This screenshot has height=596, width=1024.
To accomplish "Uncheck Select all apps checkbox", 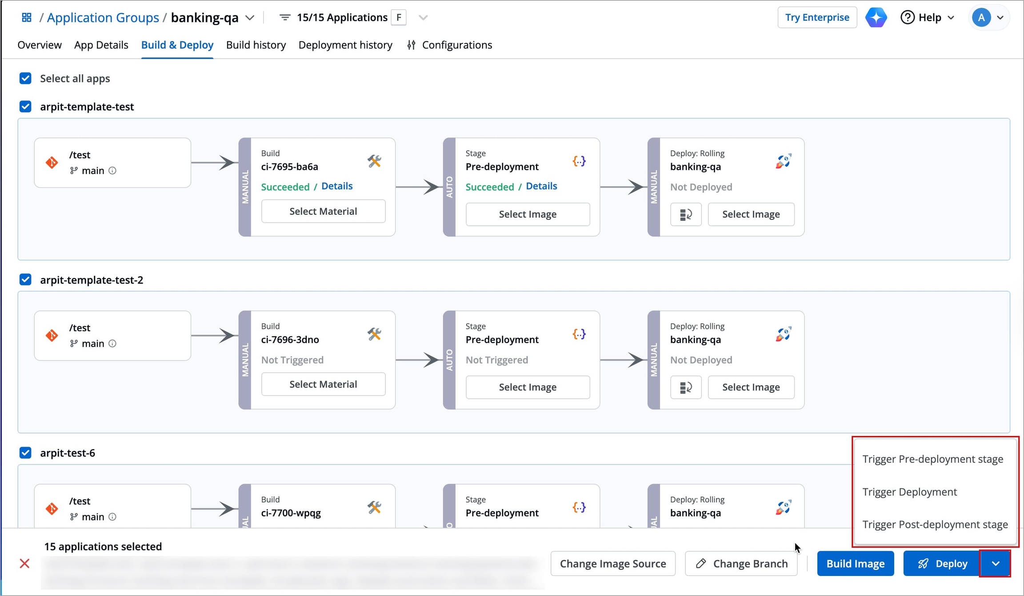I will [x=25, y=78].
